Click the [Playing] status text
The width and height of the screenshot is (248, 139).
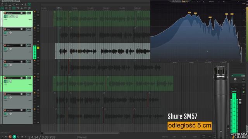click(82, 137)
